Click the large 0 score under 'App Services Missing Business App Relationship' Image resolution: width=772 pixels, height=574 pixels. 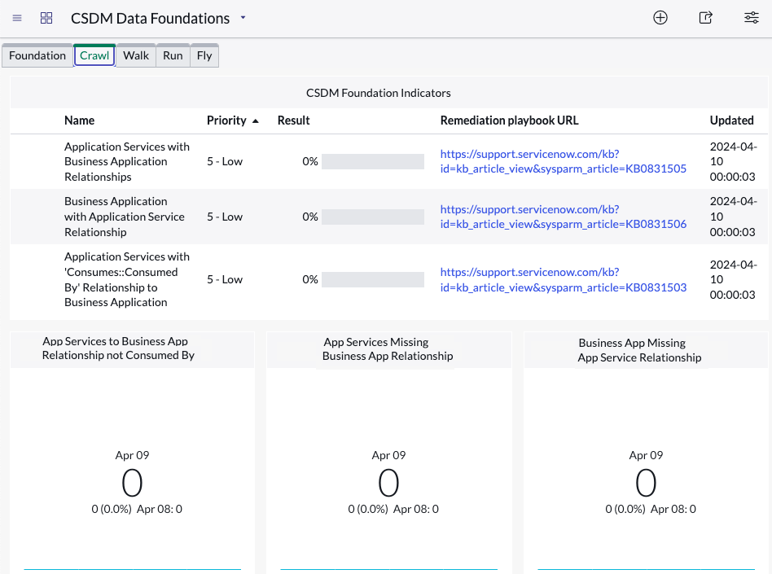[389, 483]
